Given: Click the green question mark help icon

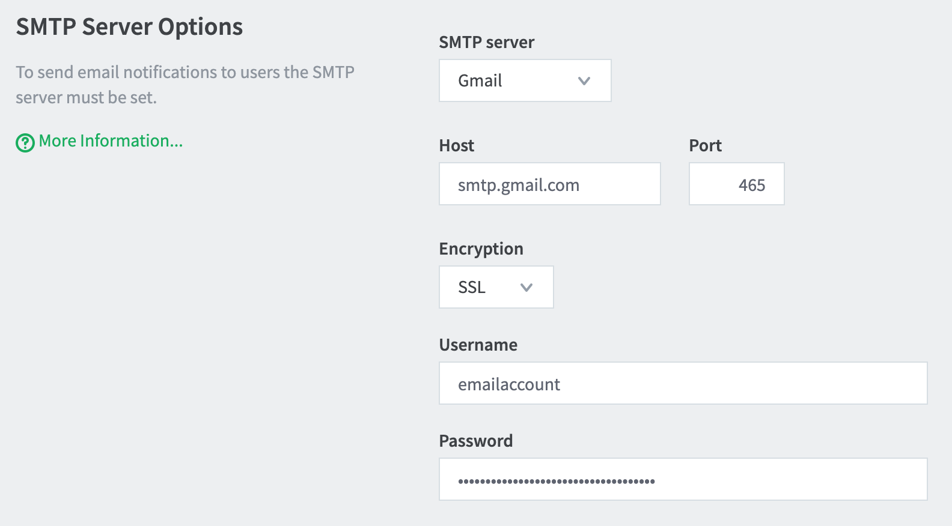Looking at the screenshot, I should [25, 143].
